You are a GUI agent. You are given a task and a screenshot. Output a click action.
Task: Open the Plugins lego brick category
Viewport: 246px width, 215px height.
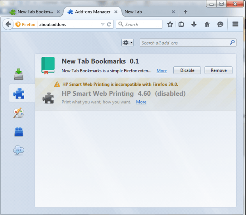tap(19, 132)
